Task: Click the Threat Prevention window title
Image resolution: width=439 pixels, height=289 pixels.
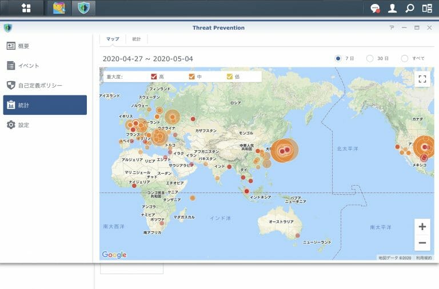Action: coord(218,27)
